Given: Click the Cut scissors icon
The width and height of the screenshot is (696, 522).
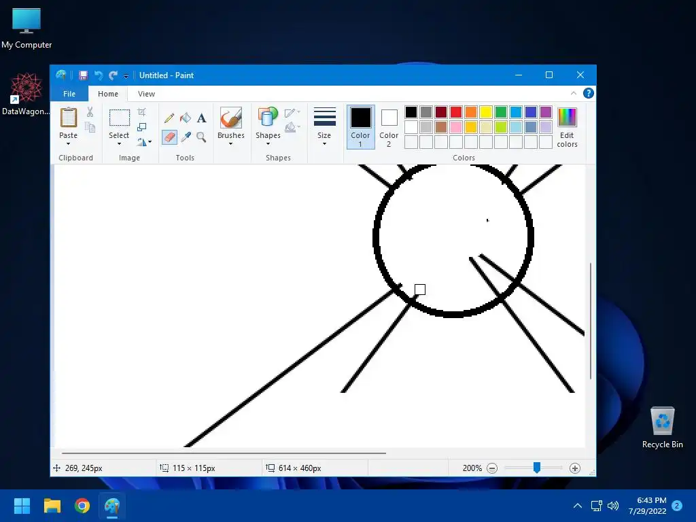Looking at the screenshot, I should pos(90,112).
